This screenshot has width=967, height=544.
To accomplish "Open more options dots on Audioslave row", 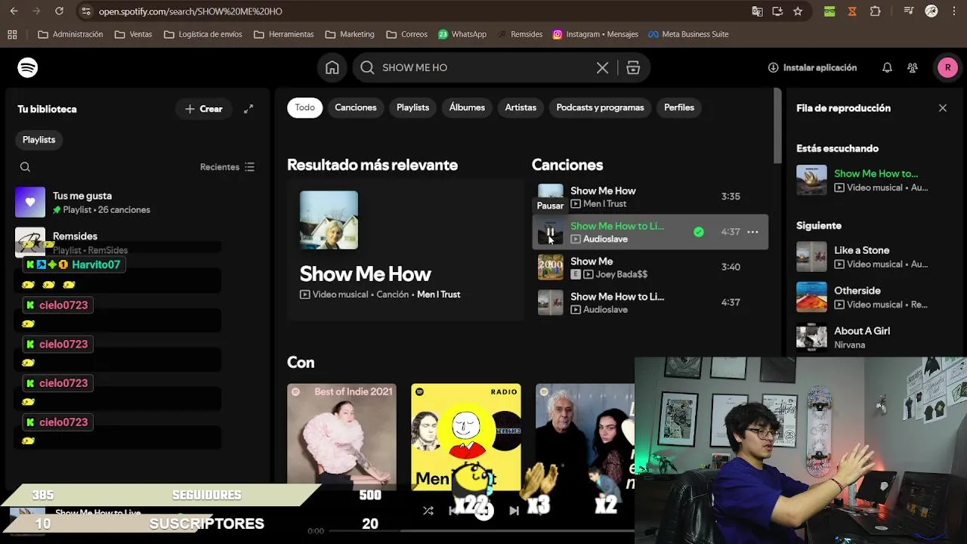I will tap(752, 232).
